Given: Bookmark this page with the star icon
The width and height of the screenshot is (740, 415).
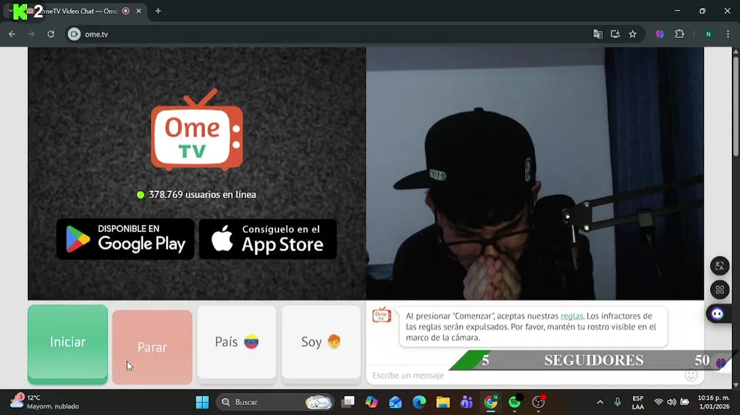Looking at the screenshot, I should point(633,34).
